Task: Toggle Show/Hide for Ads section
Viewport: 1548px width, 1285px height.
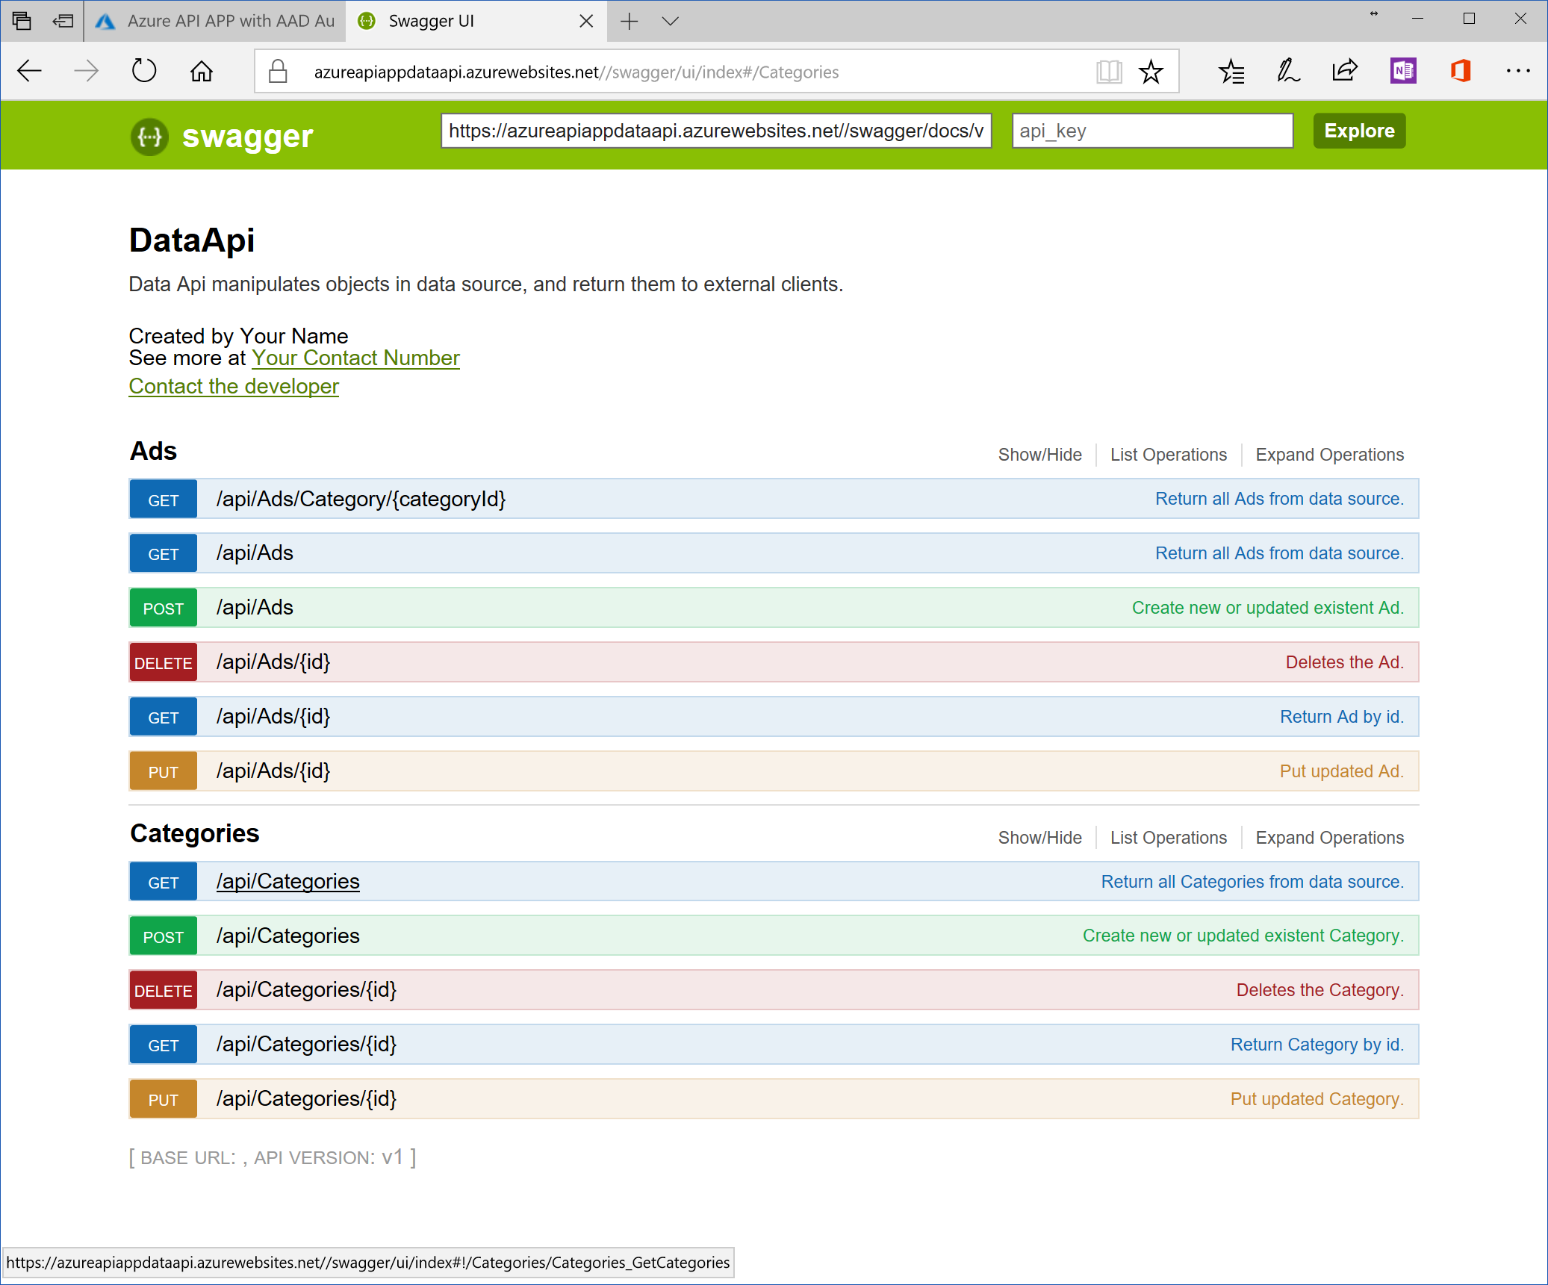Action: [x=1039, y=455]
